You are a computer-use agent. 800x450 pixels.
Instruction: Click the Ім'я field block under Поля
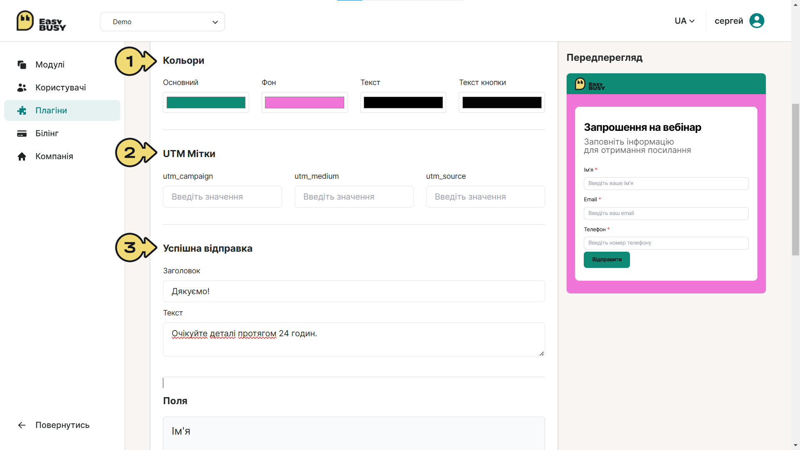(x=354, y=433)
